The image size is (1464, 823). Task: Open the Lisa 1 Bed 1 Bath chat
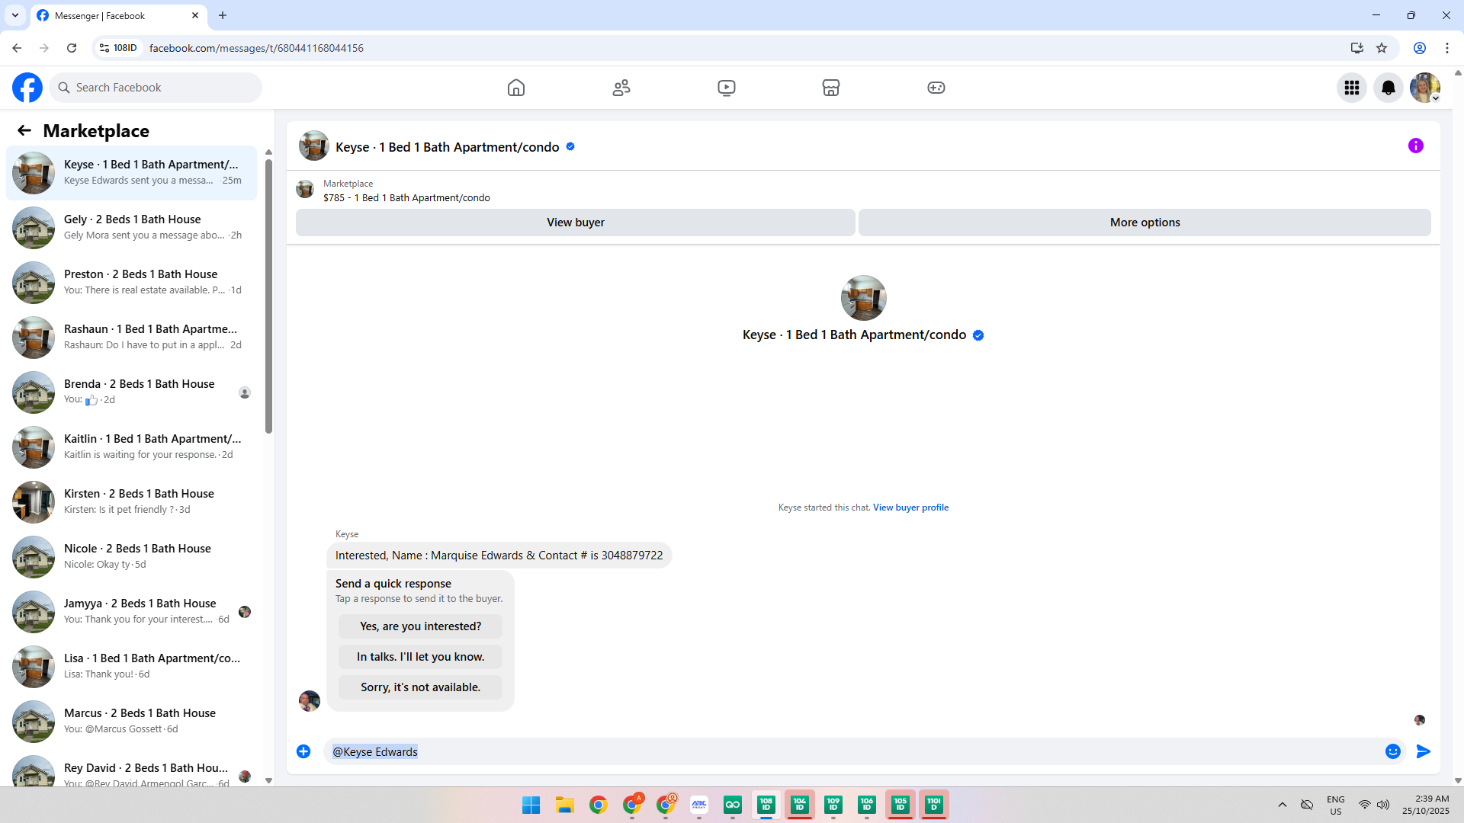(x=131, y=667)
